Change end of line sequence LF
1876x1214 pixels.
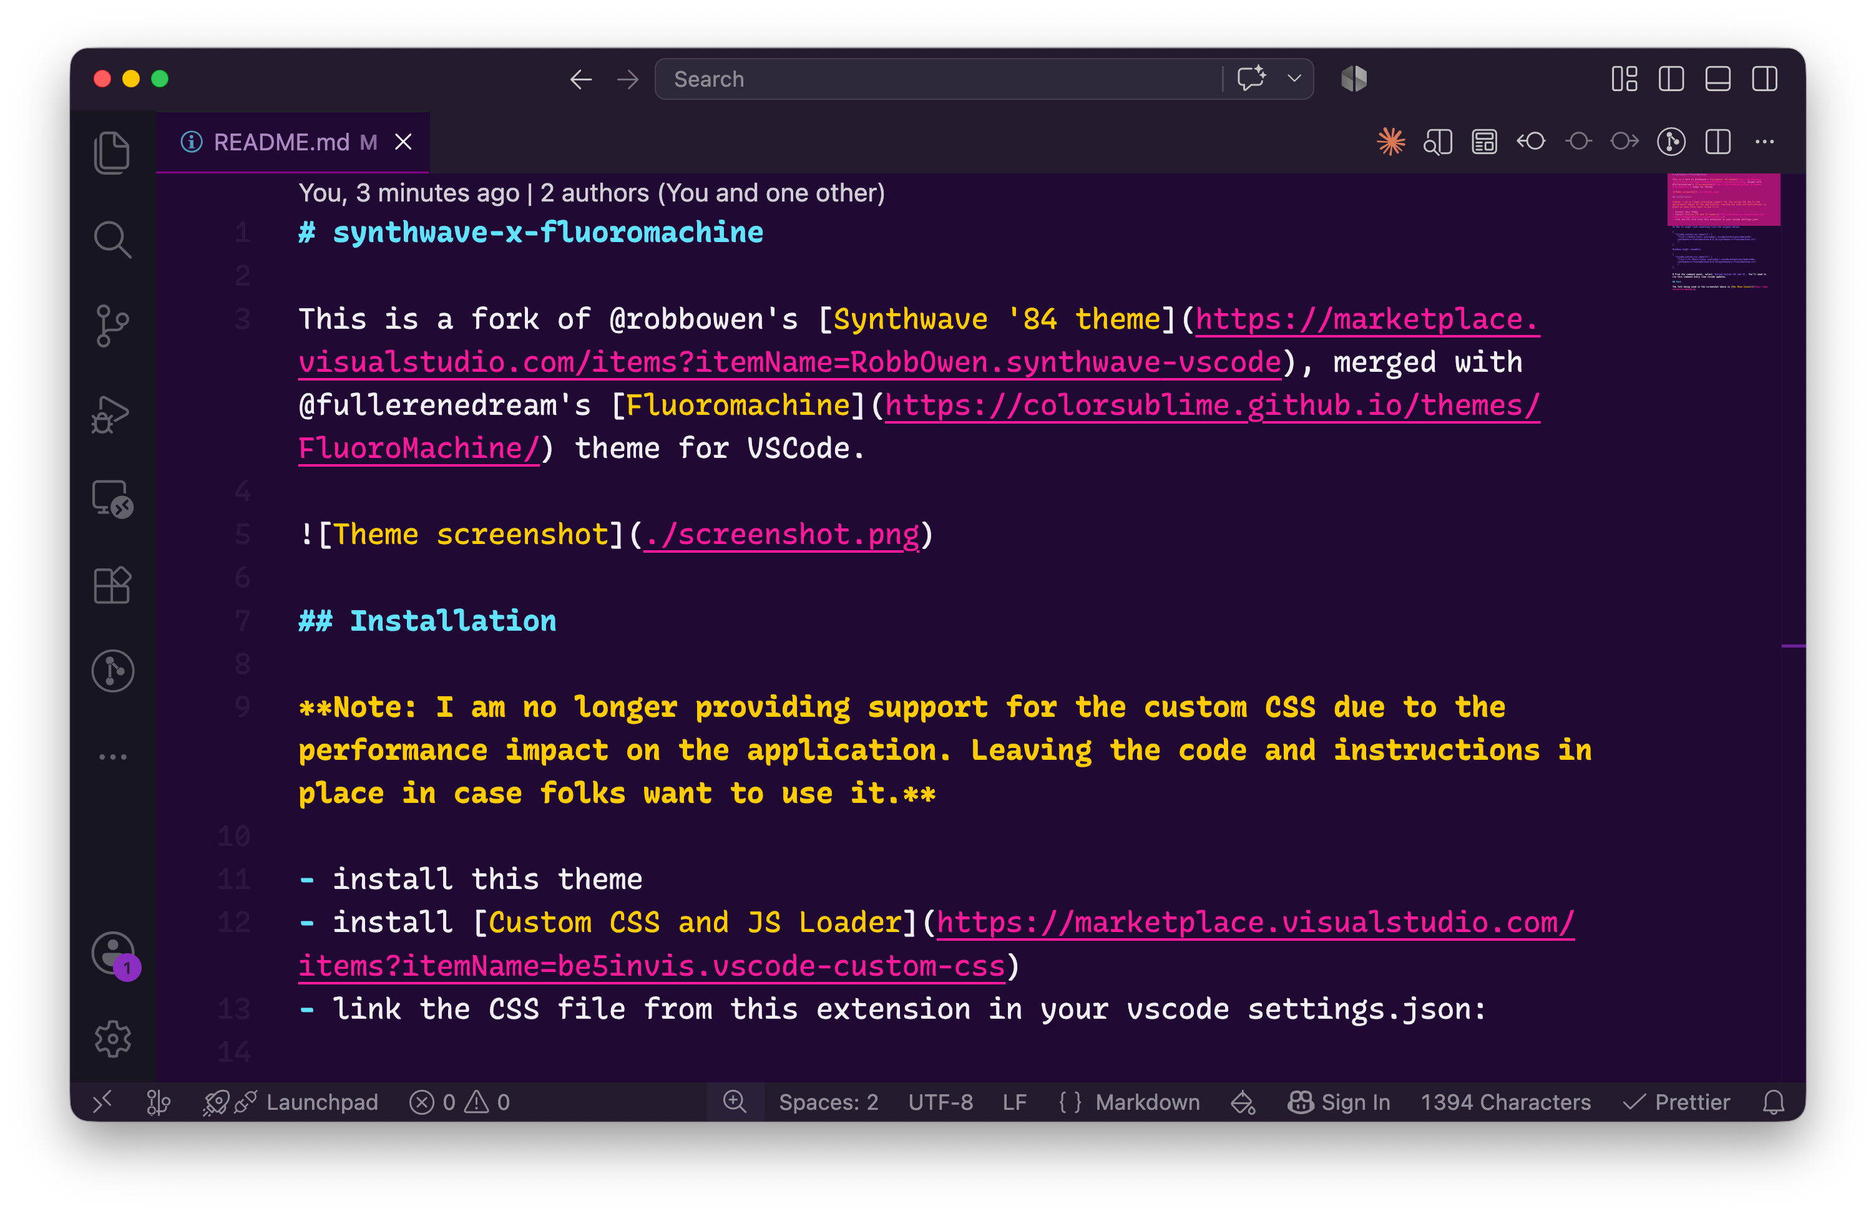(1015, 1102)
